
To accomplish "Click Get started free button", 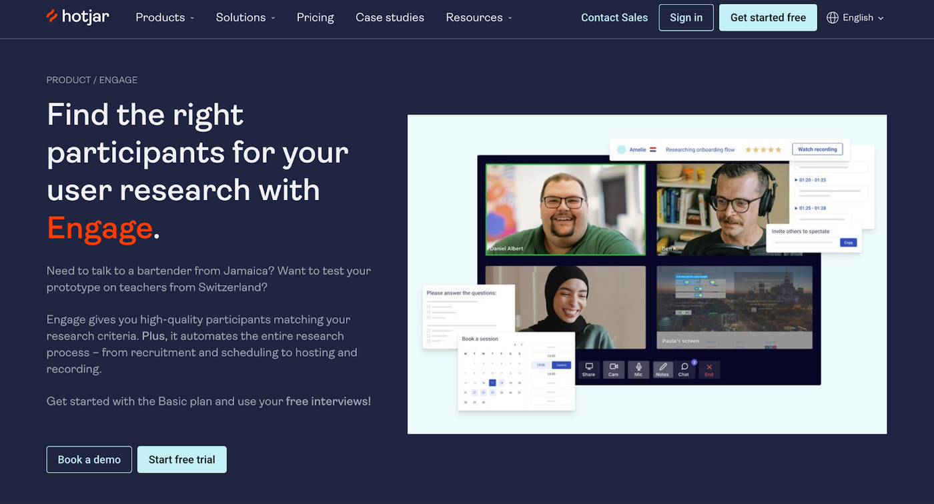I will click(768, 18).
